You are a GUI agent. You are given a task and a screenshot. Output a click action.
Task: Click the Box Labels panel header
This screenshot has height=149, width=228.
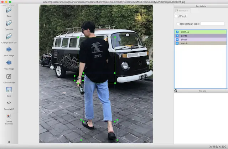[201, 6]
